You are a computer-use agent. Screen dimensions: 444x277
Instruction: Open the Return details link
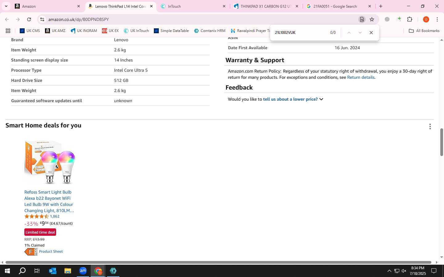click(361, 77)
